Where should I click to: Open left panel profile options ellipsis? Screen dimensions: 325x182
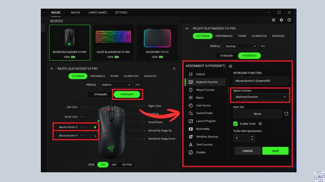click(x=138, y=85)
